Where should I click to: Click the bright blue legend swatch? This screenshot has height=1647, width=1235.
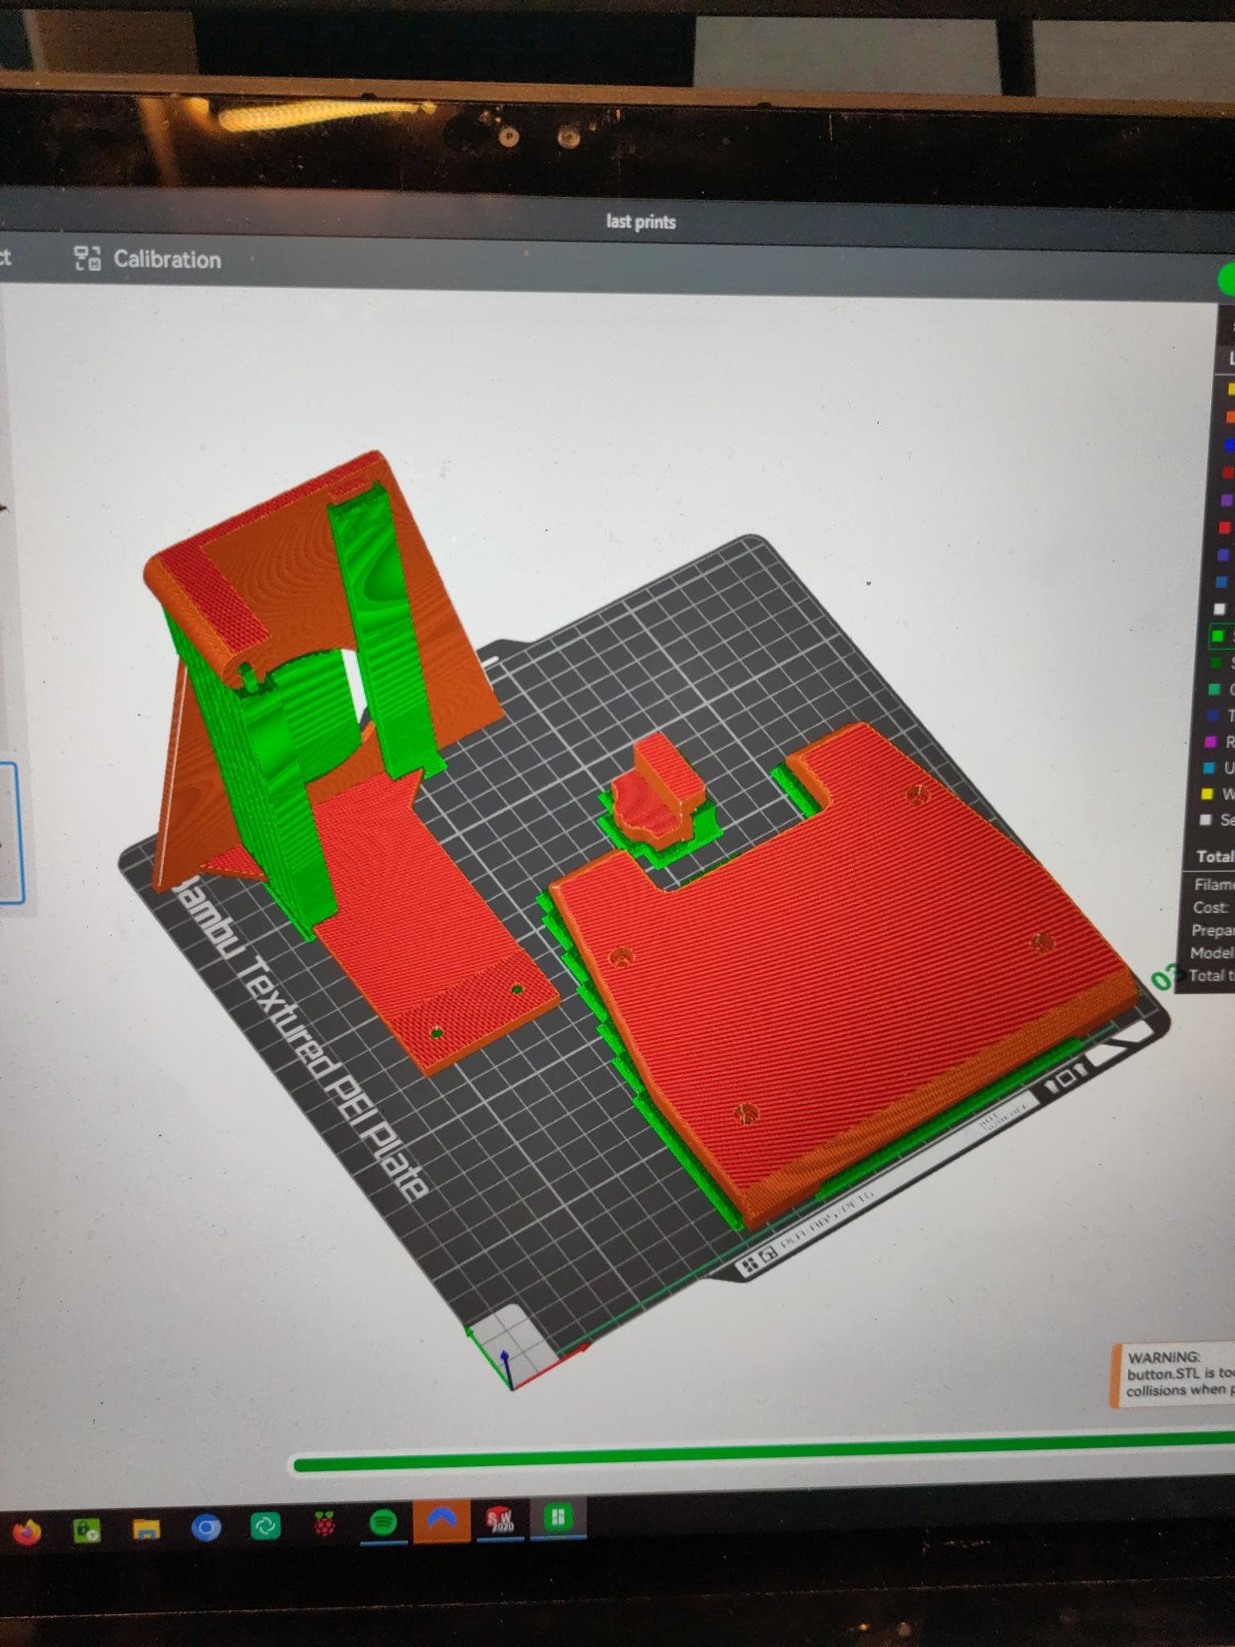click(1229, 445)
